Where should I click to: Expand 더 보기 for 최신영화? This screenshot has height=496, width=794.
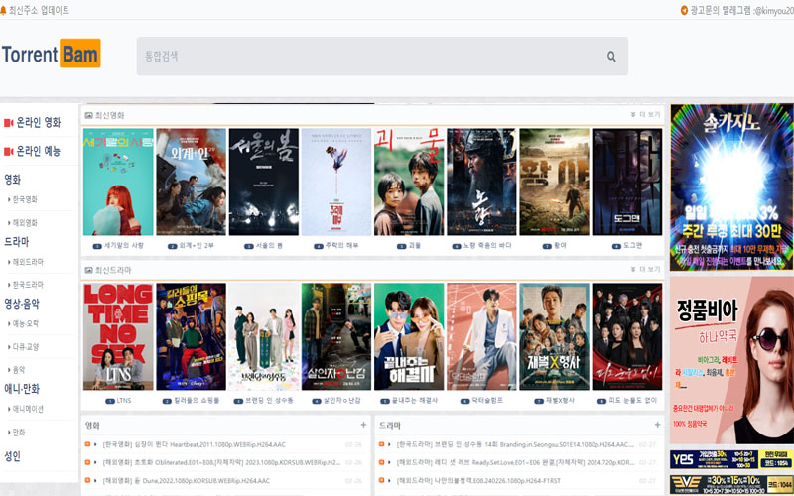(645, 115)
